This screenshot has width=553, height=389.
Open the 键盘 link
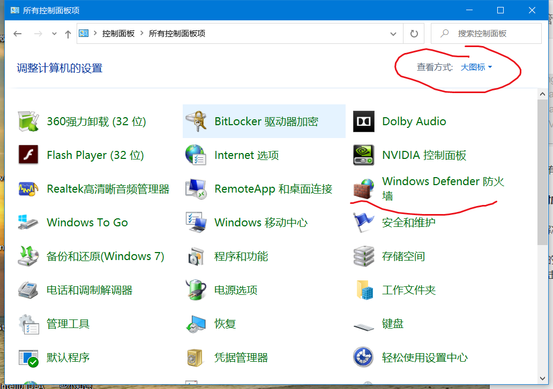tap(393, 324)
